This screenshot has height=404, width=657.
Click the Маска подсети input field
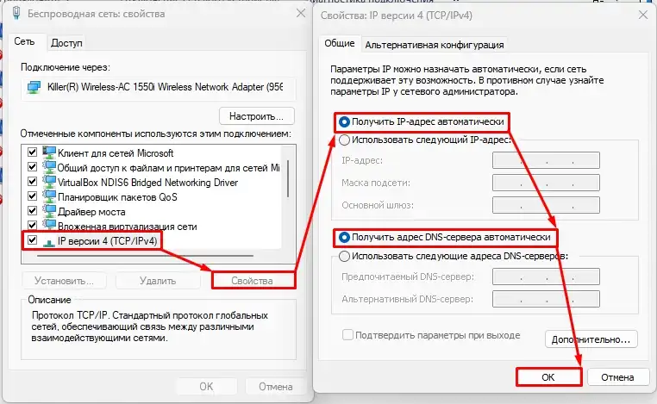[x=546, y=183]
